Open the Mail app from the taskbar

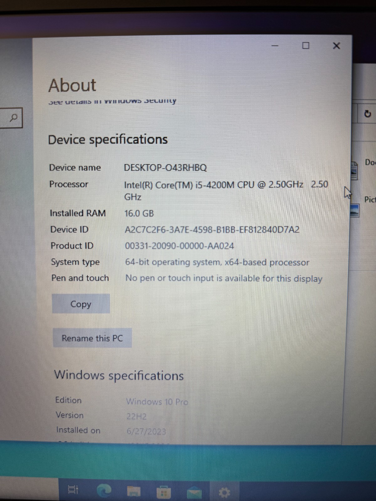(194, 493)
